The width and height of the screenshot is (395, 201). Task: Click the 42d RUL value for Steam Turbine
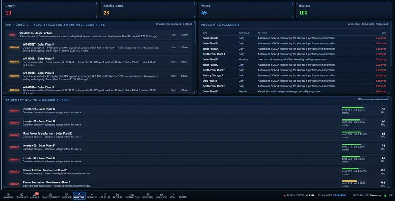383,170
